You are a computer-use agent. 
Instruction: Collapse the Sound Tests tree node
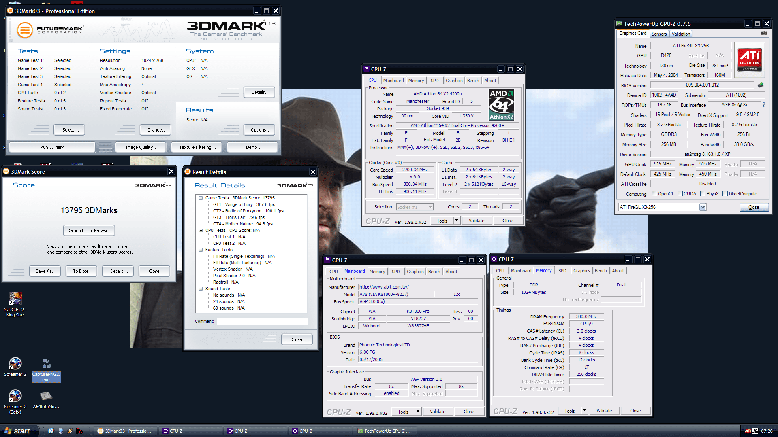[x=201, y=289]
